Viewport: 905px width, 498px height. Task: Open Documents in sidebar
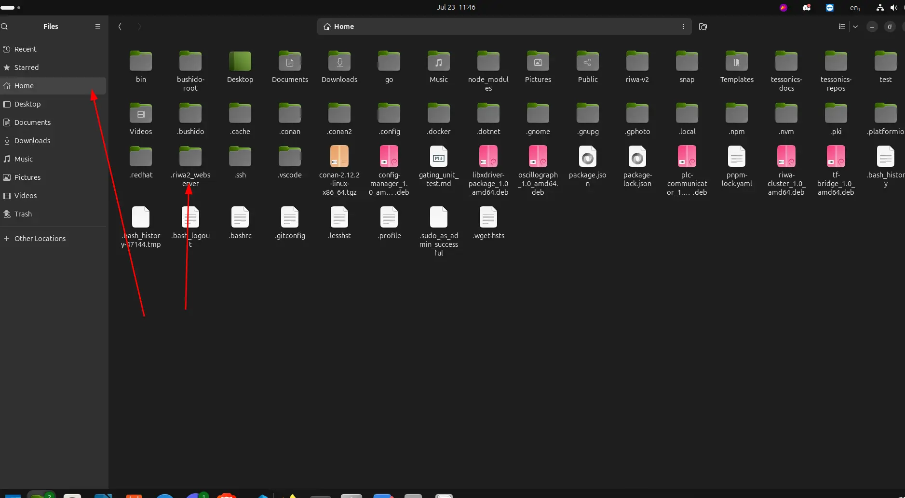coord(53,122)
